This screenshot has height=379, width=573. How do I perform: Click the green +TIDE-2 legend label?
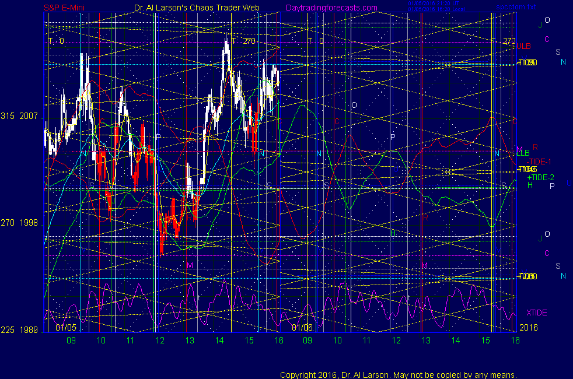point(540,178)
